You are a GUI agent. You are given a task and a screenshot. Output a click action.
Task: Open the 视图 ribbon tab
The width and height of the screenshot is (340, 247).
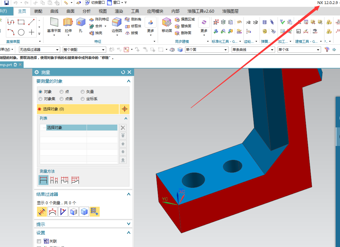coord(102,11)
